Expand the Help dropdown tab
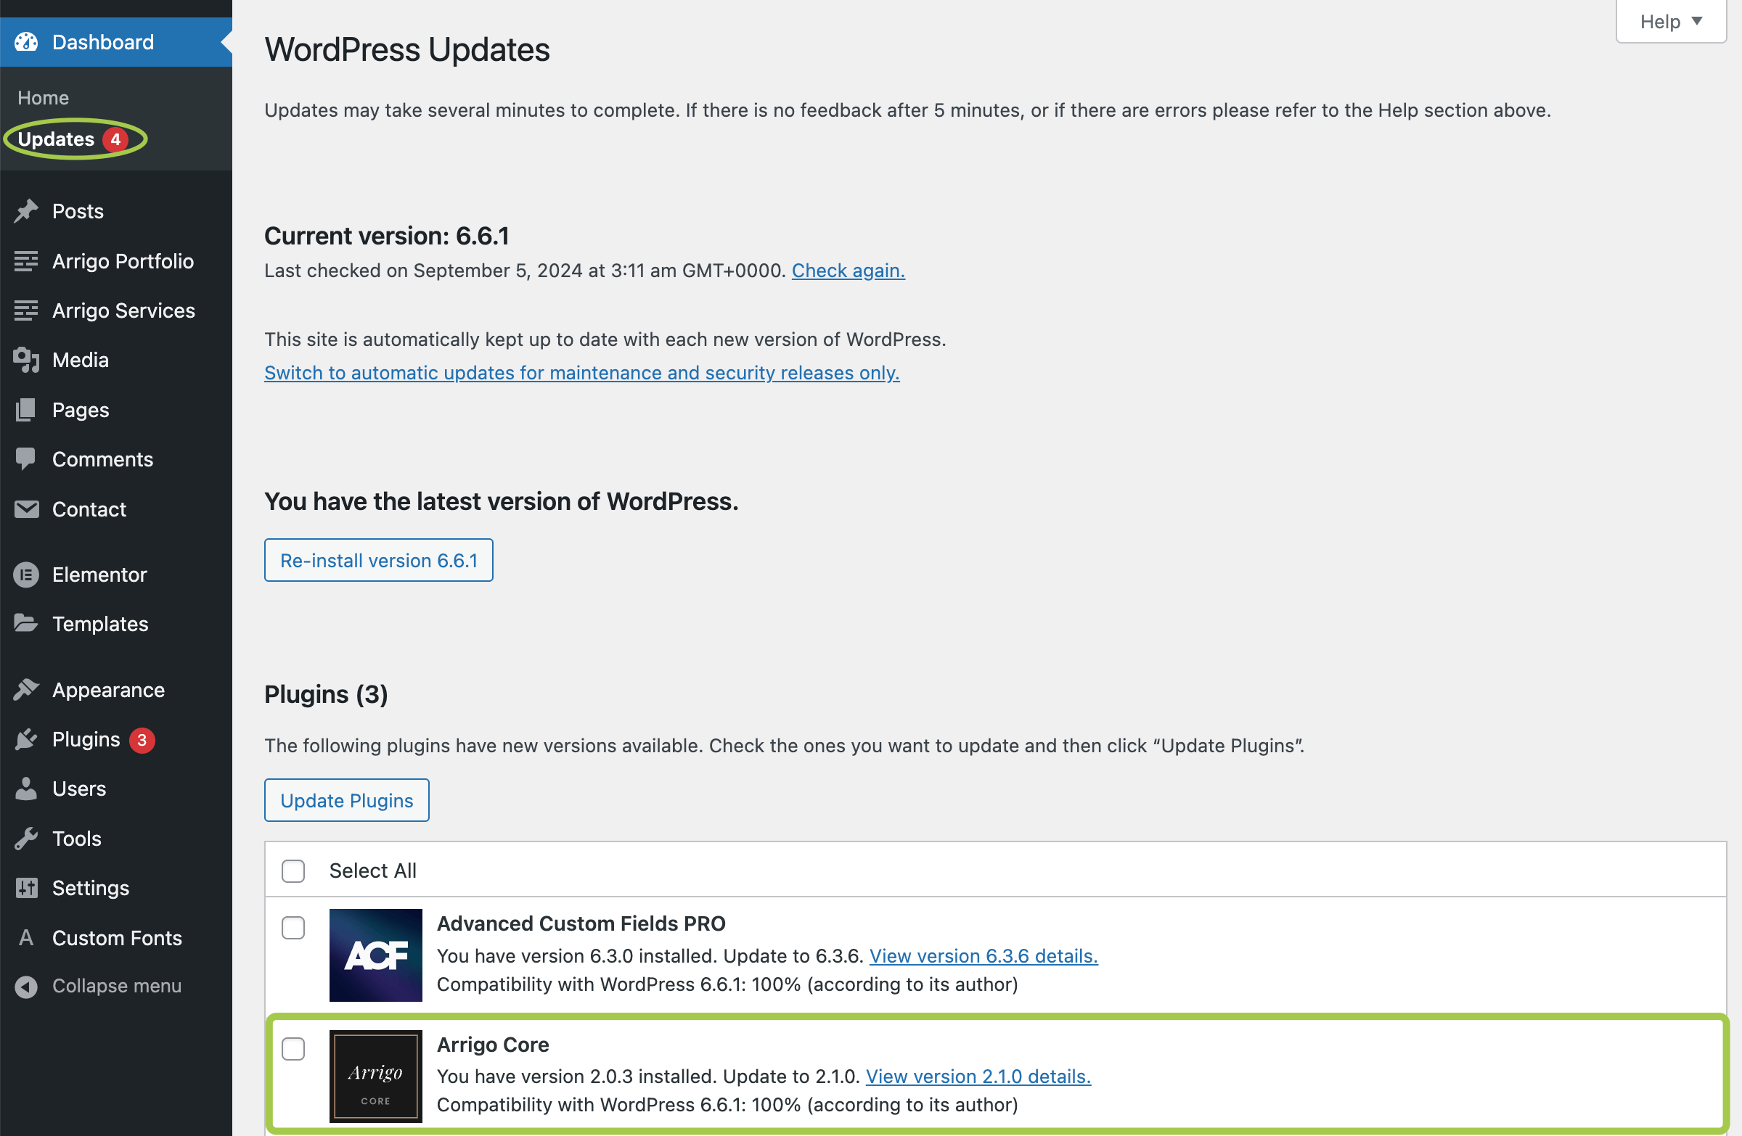Image resolution: width=1742 pixels, height=1136 pixels. coord(1670,21)
